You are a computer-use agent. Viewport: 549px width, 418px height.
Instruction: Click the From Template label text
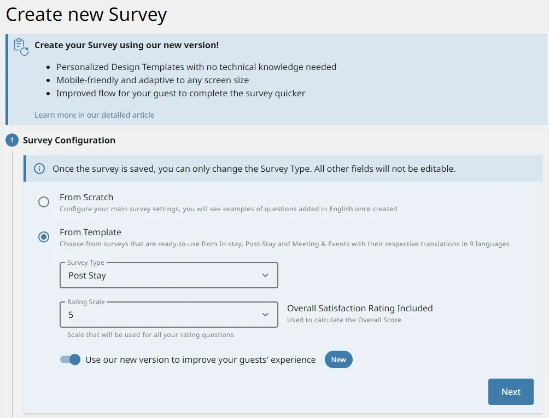pyautogui.click(x=90, y=233)
